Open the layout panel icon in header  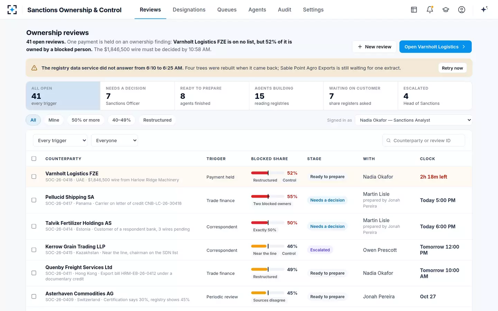coord(414,10)
